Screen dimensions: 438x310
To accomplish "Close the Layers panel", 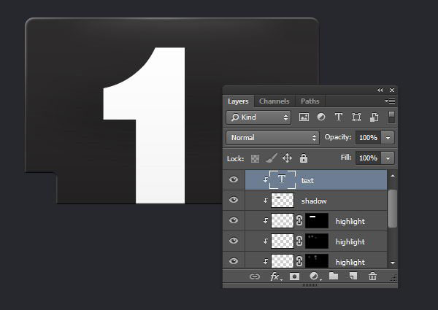I will click(x=392, y=90).
